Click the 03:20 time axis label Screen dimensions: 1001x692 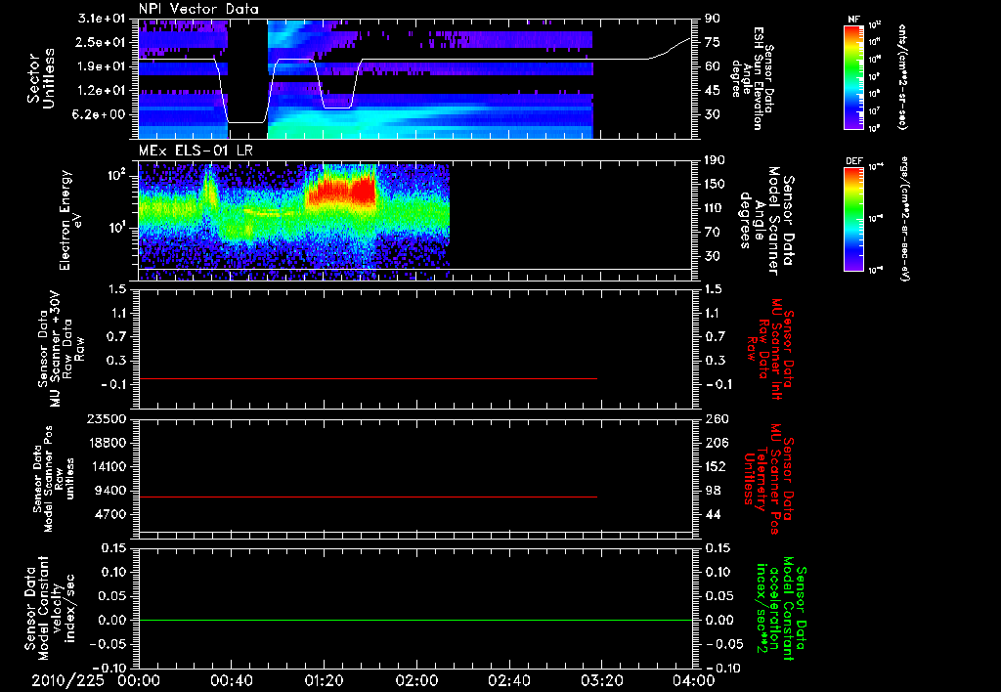tap(601, 681)
